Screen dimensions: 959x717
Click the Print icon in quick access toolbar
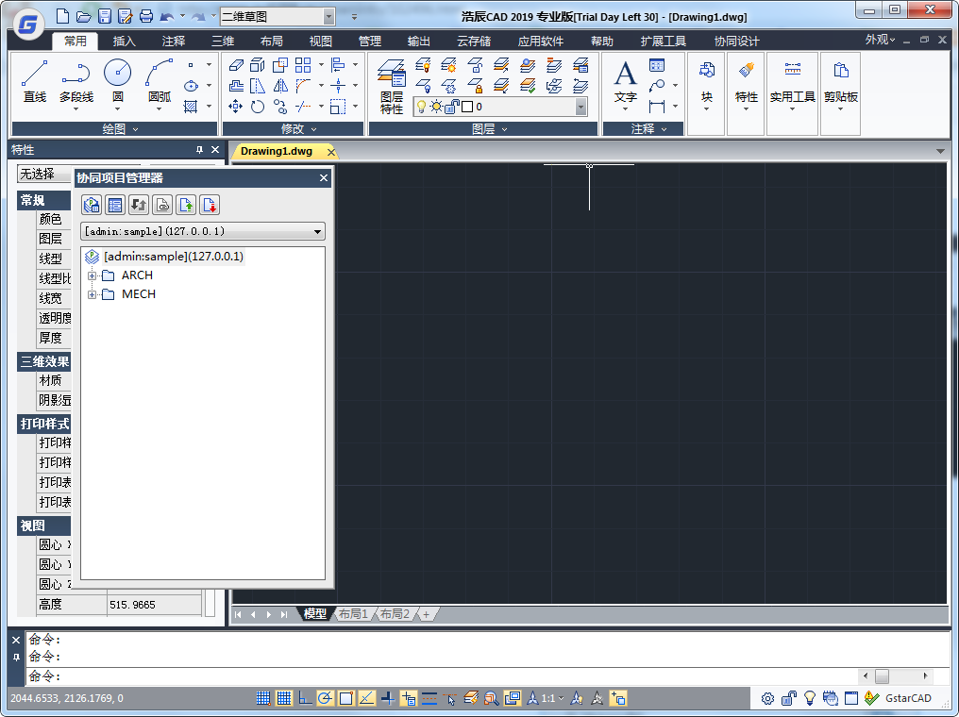[x=146, y=16]
